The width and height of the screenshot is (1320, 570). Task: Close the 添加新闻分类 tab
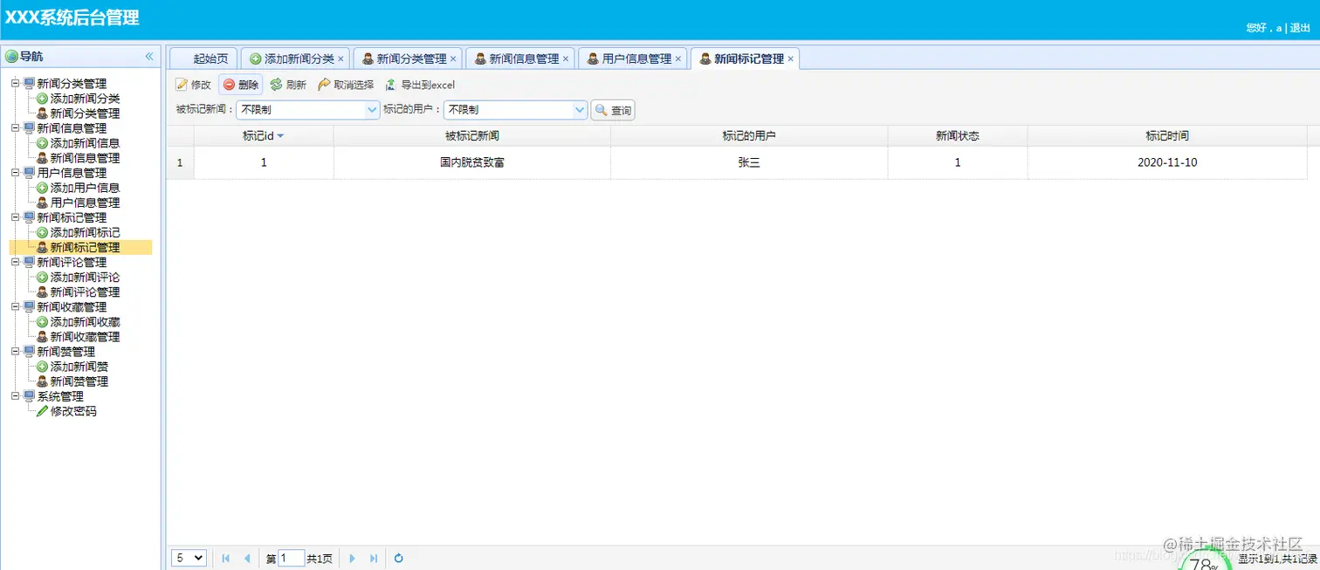click(x=340, y=59)
